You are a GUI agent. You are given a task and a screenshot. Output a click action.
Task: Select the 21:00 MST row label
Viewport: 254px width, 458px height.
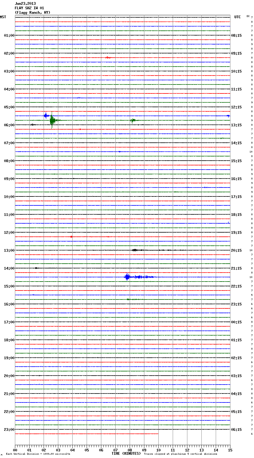[9, 394]
